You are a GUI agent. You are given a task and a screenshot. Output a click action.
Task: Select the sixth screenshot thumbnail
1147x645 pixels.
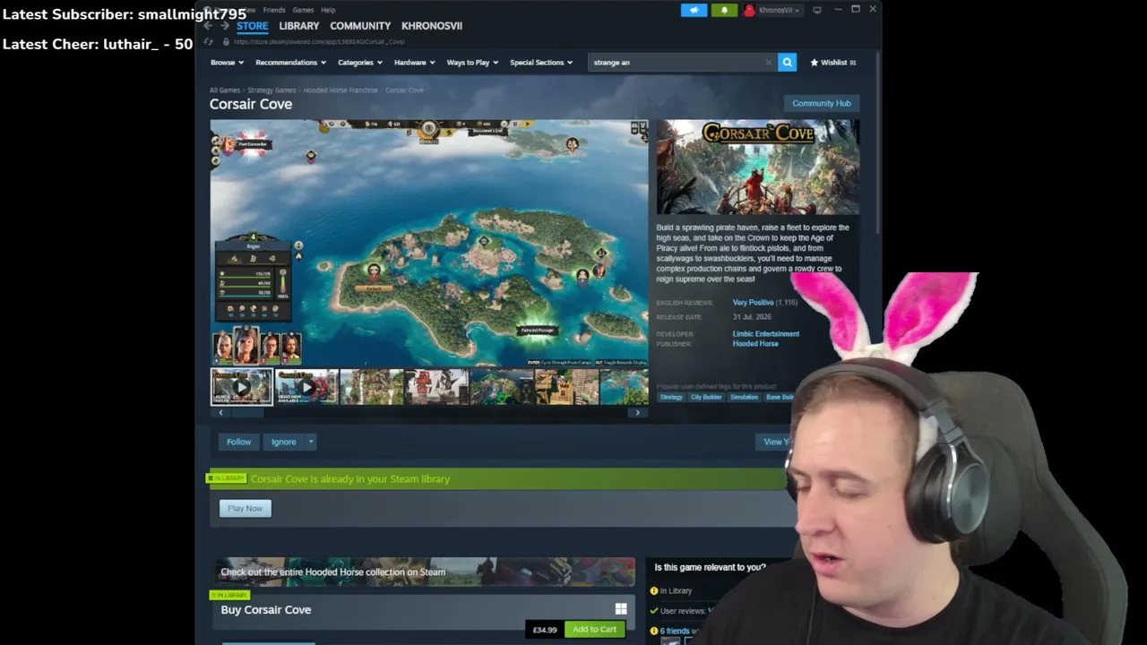coord(566,387)
